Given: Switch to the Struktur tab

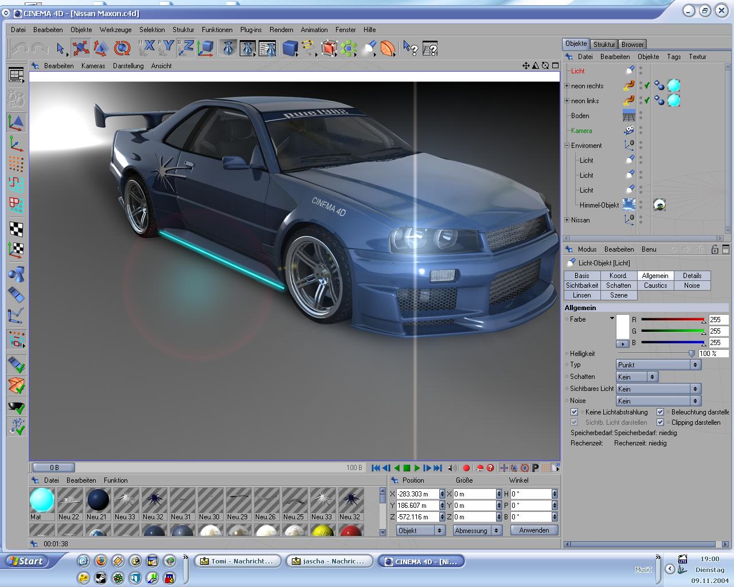Looking at the screenshot, I should click(x=604, y=44).
